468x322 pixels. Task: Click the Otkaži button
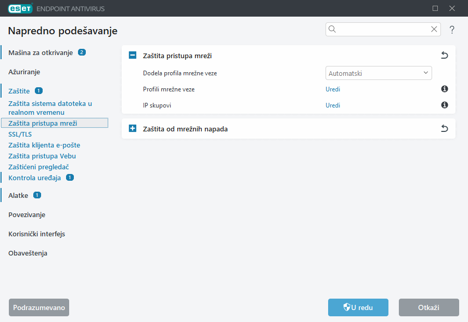point(429,307)
